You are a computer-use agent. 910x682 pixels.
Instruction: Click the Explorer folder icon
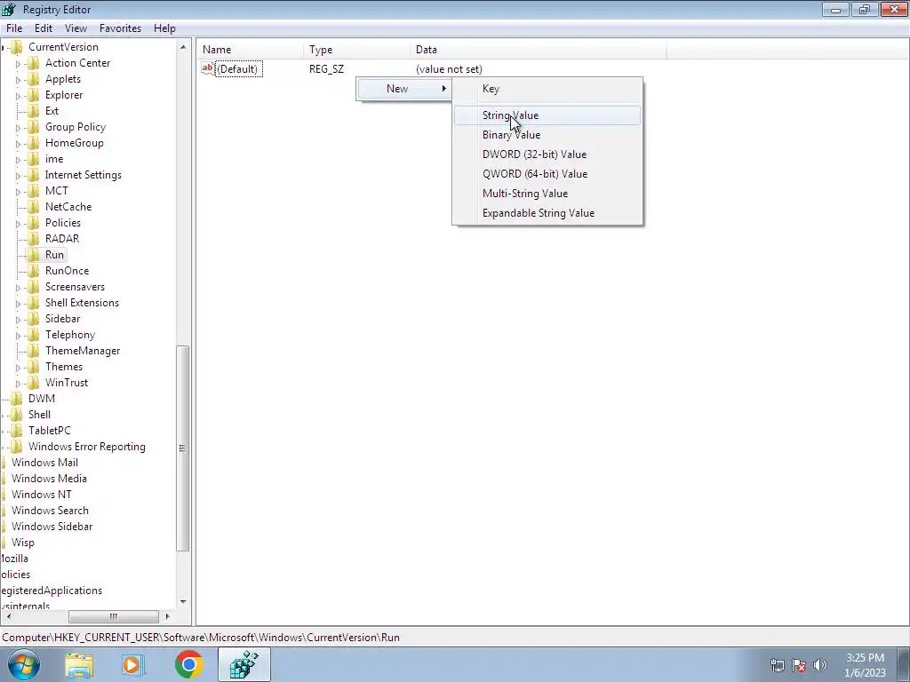click(x=35, y=95)
